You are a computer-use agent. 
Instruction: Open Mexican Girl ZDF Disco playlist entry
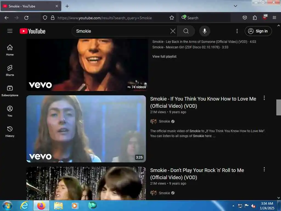coord(190,47)
